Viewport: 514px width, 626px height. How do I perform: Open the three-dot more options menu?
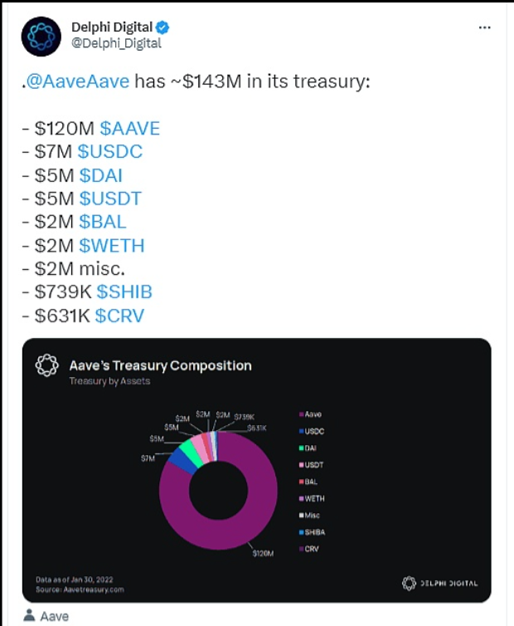pyautogui.click(x=485, y=27)
